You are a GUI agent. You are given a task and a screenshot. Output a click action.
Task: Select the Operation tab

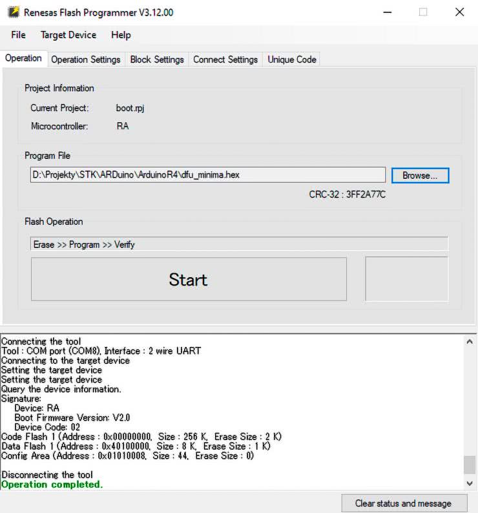click(24, 58)
